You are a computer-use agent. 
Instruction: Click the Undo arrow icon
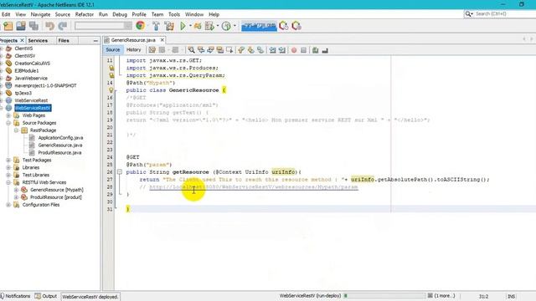click(x=50, y=26)
